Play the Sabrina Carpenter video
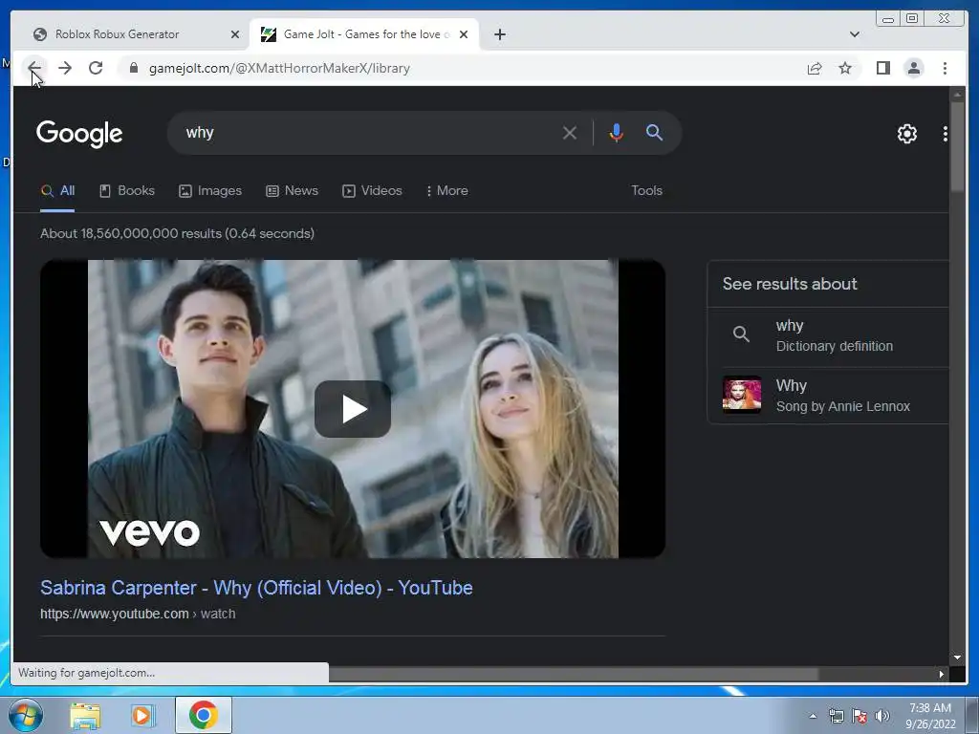This screenshot has width=979, height=734. pyautogui.click(x=353, y=409)
